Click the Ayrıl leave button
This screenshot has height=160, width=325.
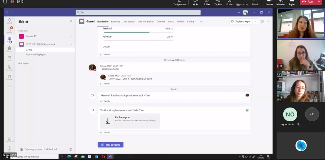pos(308,2)
